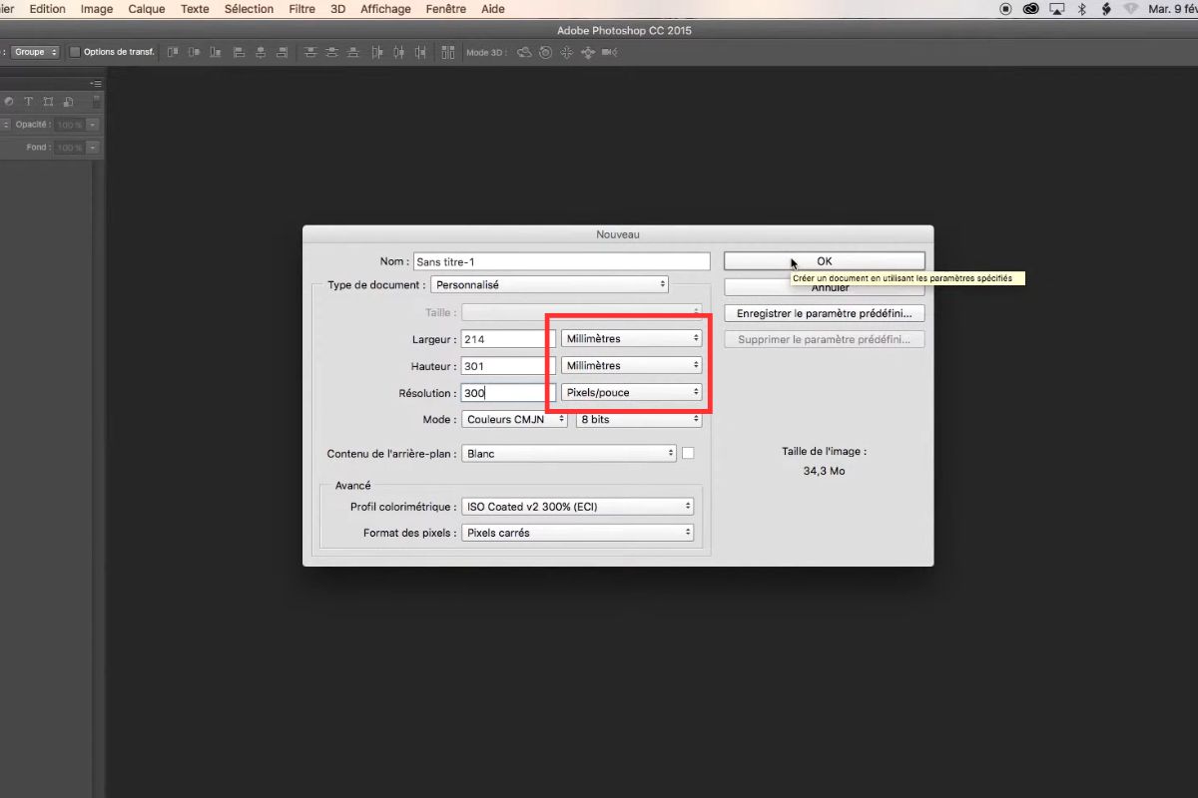Click the align bottom edges icon
This screenshot has height=798, width=1198.
click(x=215, y=52)
